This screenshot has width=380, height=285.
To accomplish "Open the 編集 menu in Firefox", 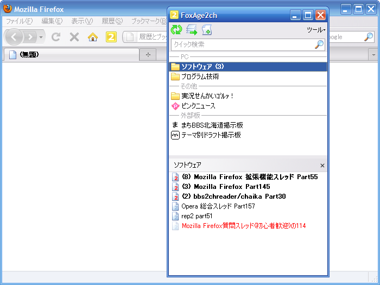I will (52, 21).
